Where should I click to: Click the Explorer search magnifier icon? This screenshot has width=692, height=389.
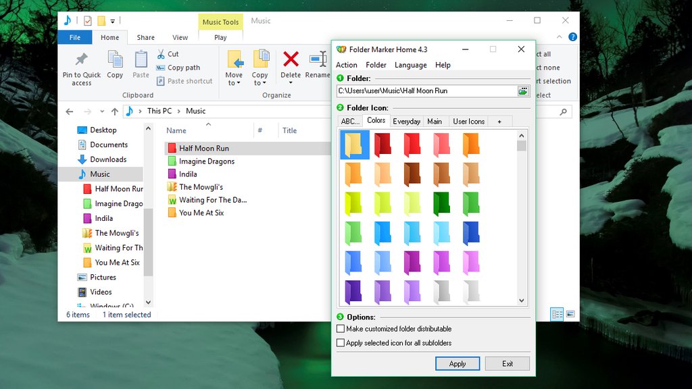563,112
